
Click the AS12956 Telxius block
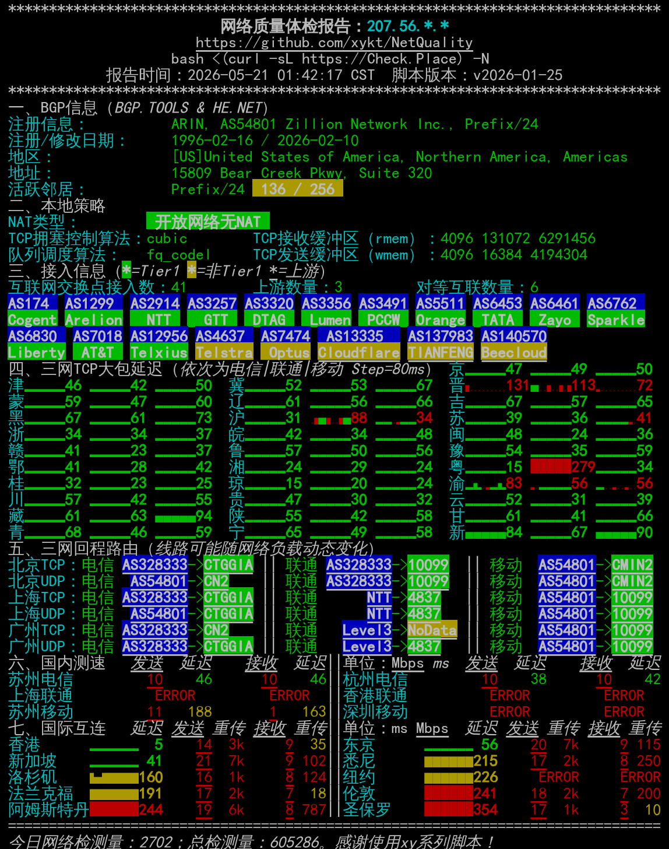pyautogui.click(x=159, y=344)
